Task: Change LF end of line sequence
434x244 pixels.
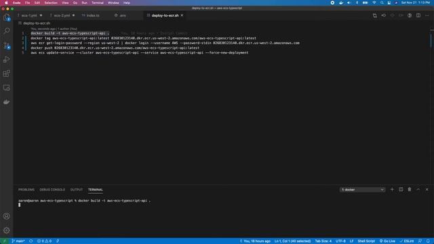Action: point(351,241)
